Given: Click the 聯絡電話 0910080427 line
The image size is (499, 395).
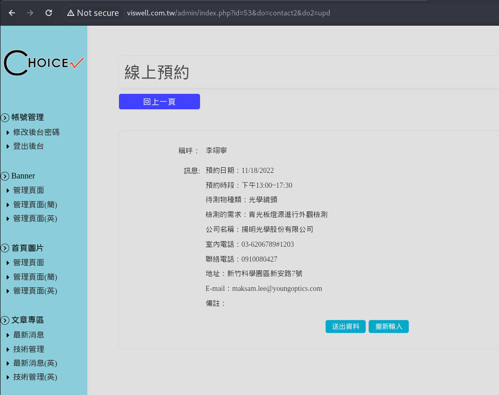Looking at the screenshot, I should [x=241, y=259].
